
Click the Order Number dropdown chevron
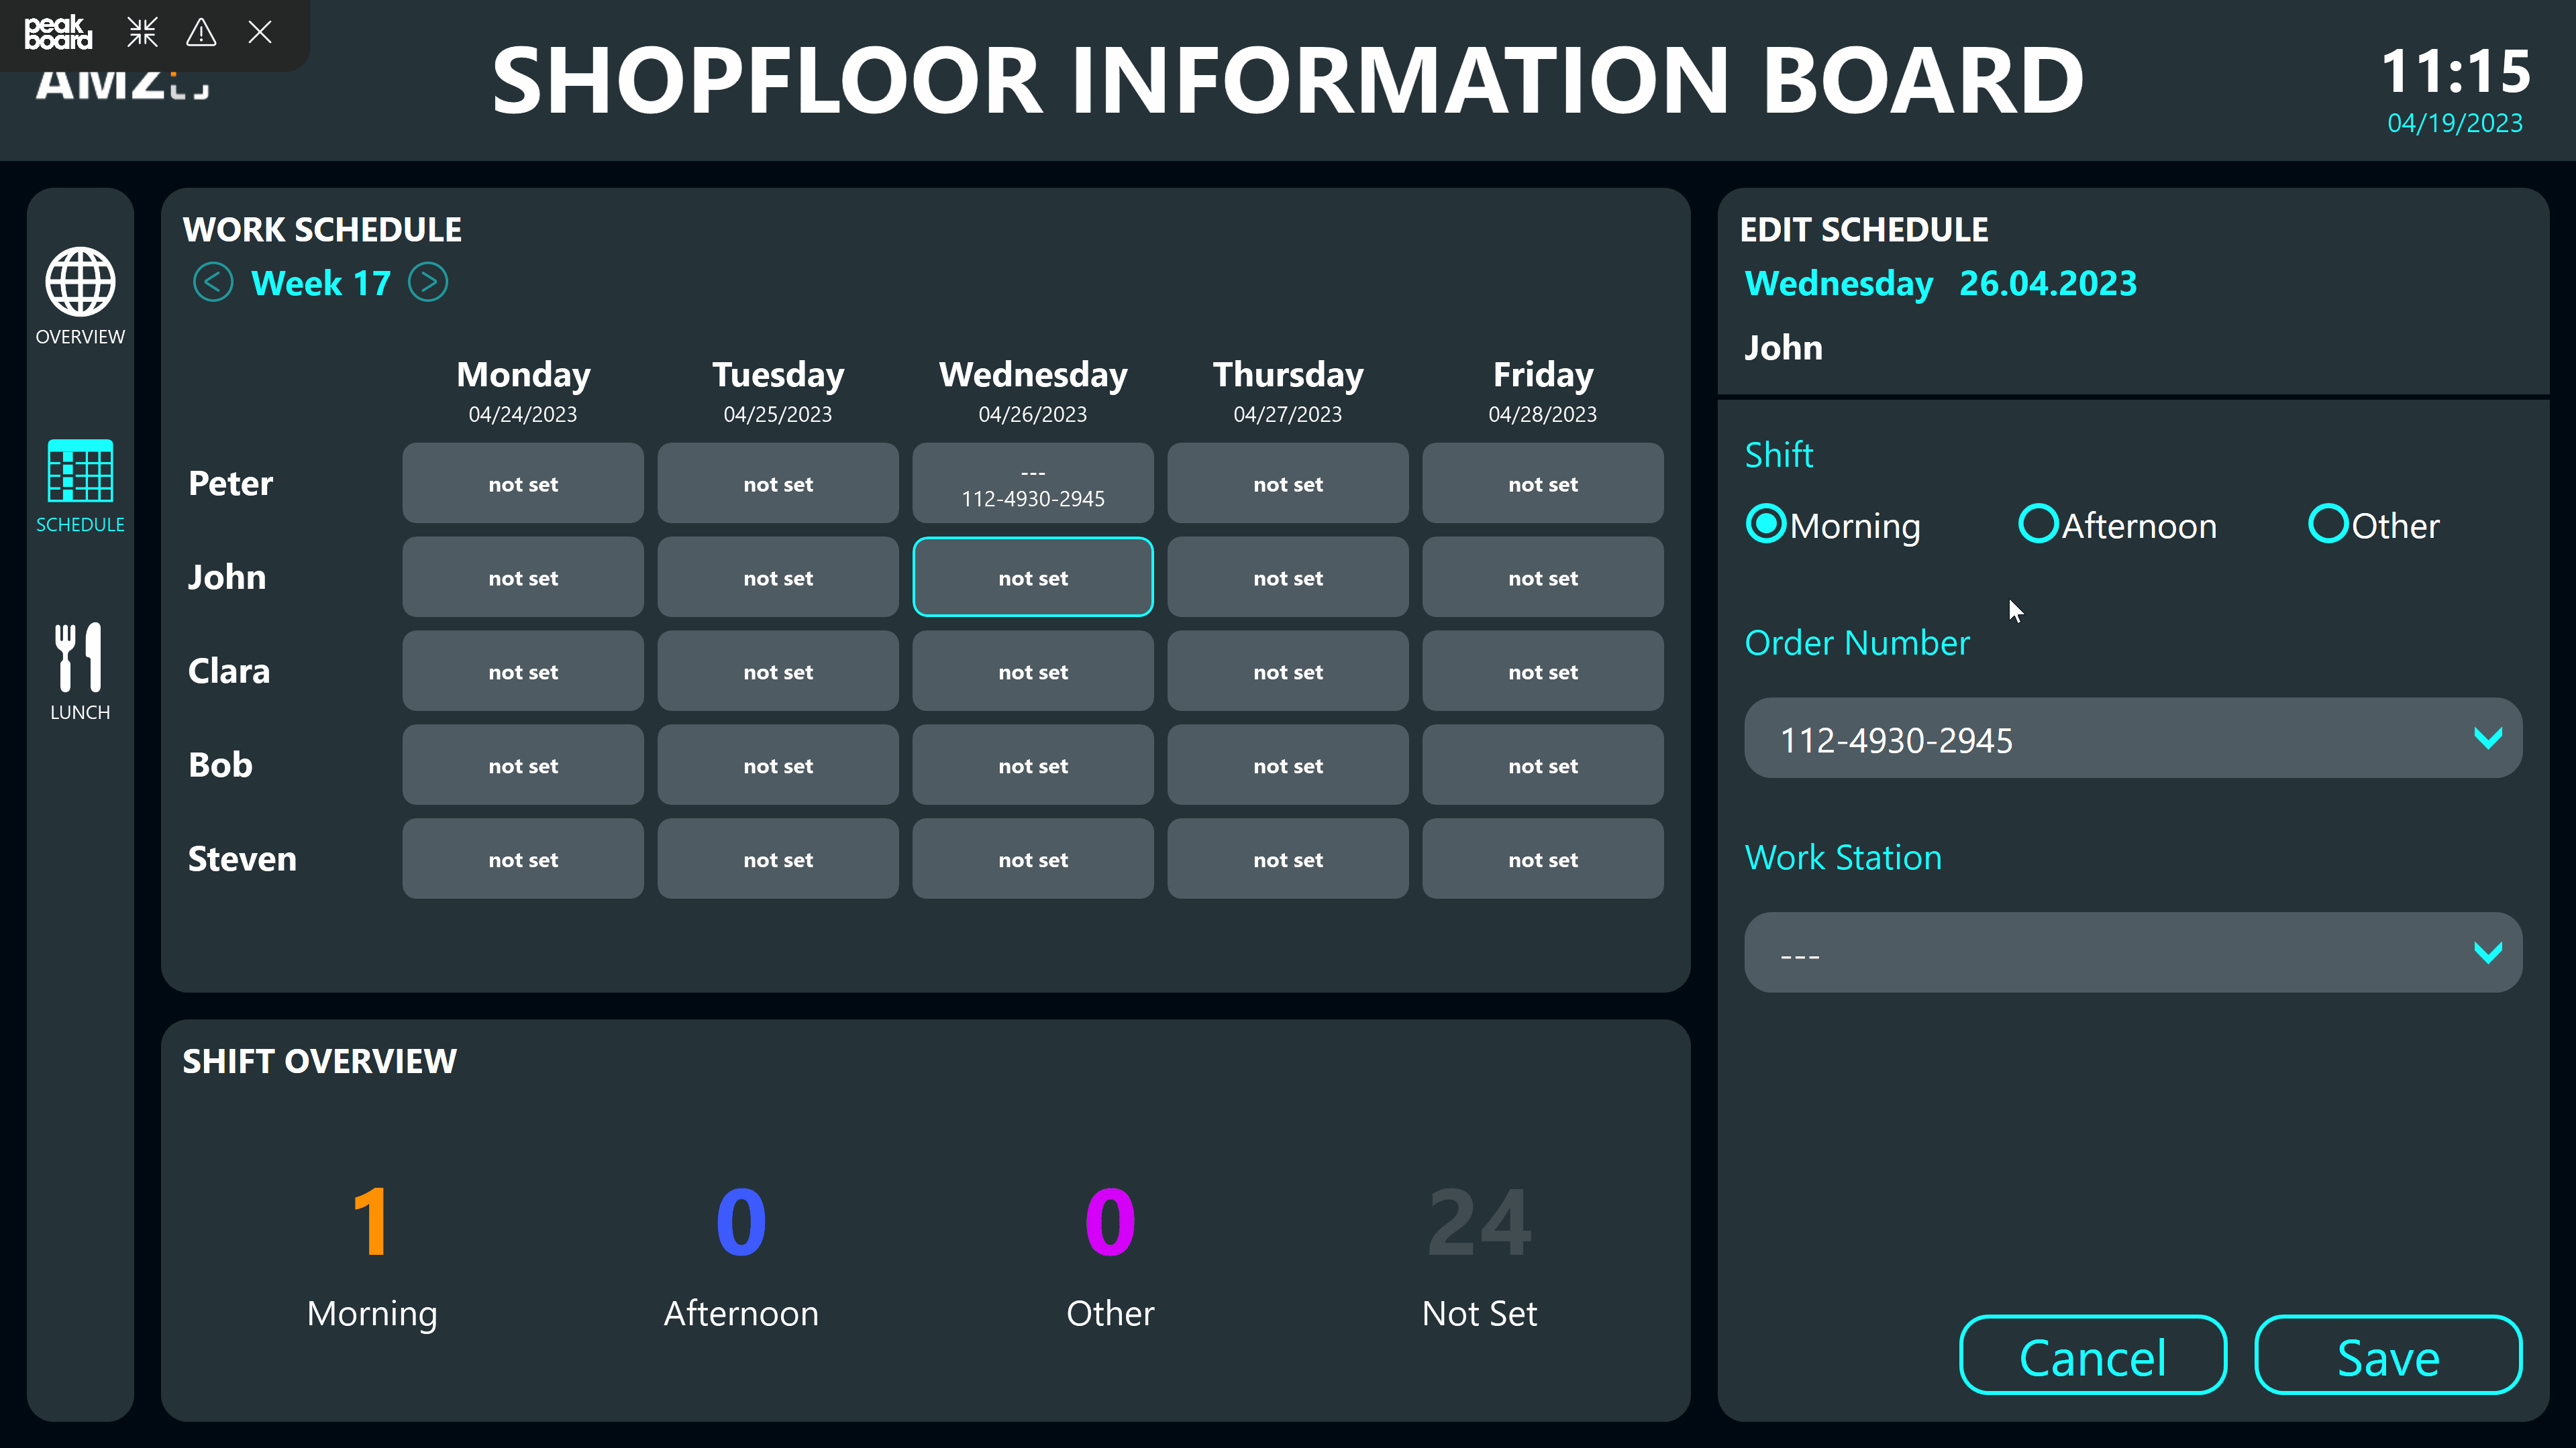2487,739
